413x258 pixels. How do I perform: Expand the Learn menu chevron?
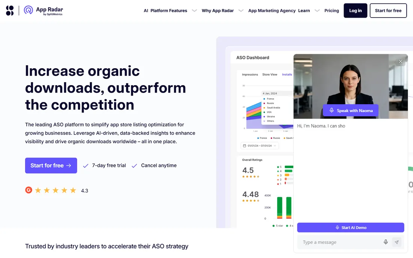coord(317,10)
